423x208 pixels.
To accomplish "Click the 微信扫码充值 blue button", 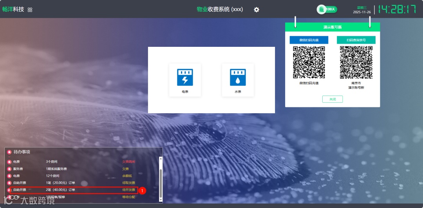I will click(309, 40).
